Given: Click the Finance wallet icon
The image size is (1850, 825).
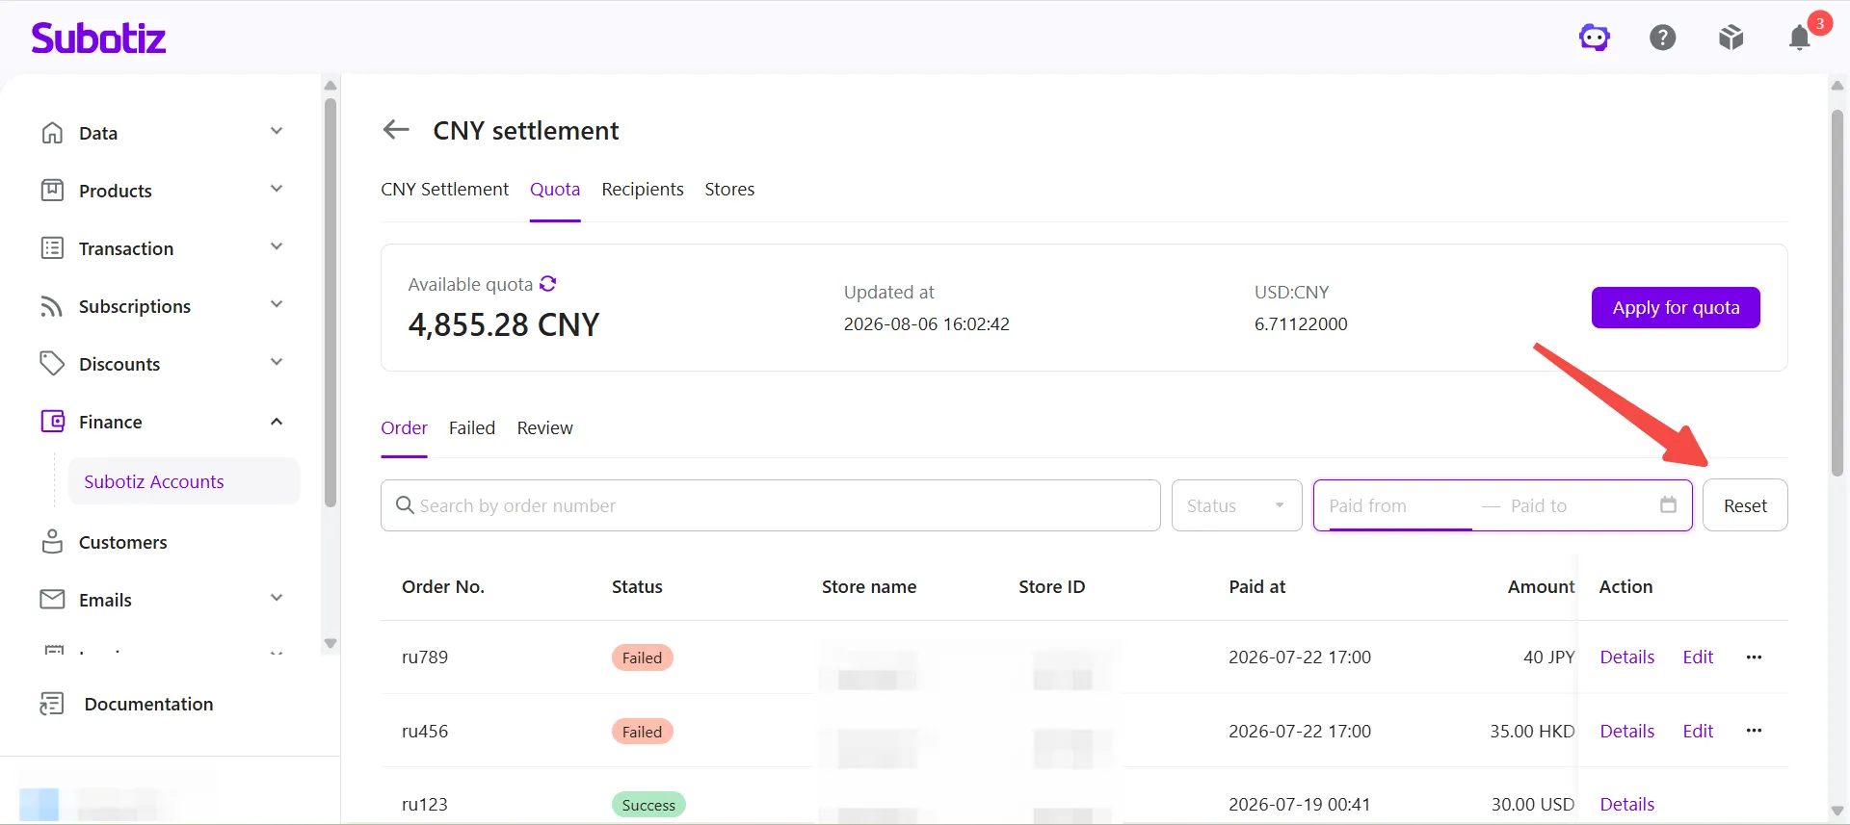Looking at the screenshot, I should (52, 421).
